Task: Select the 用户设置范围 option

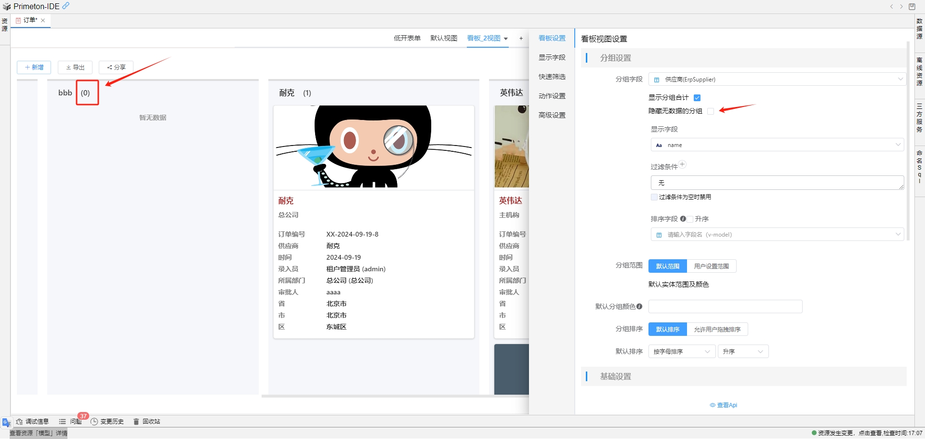Action: 711,266
